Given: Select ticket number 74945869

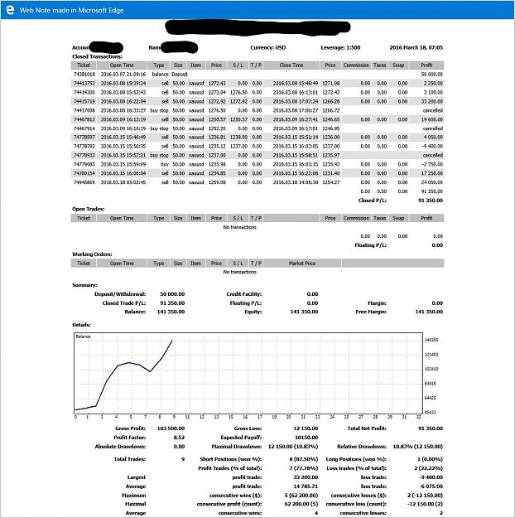Looking at the screenshot, I should pyautogui.click(x=84, y=182).
